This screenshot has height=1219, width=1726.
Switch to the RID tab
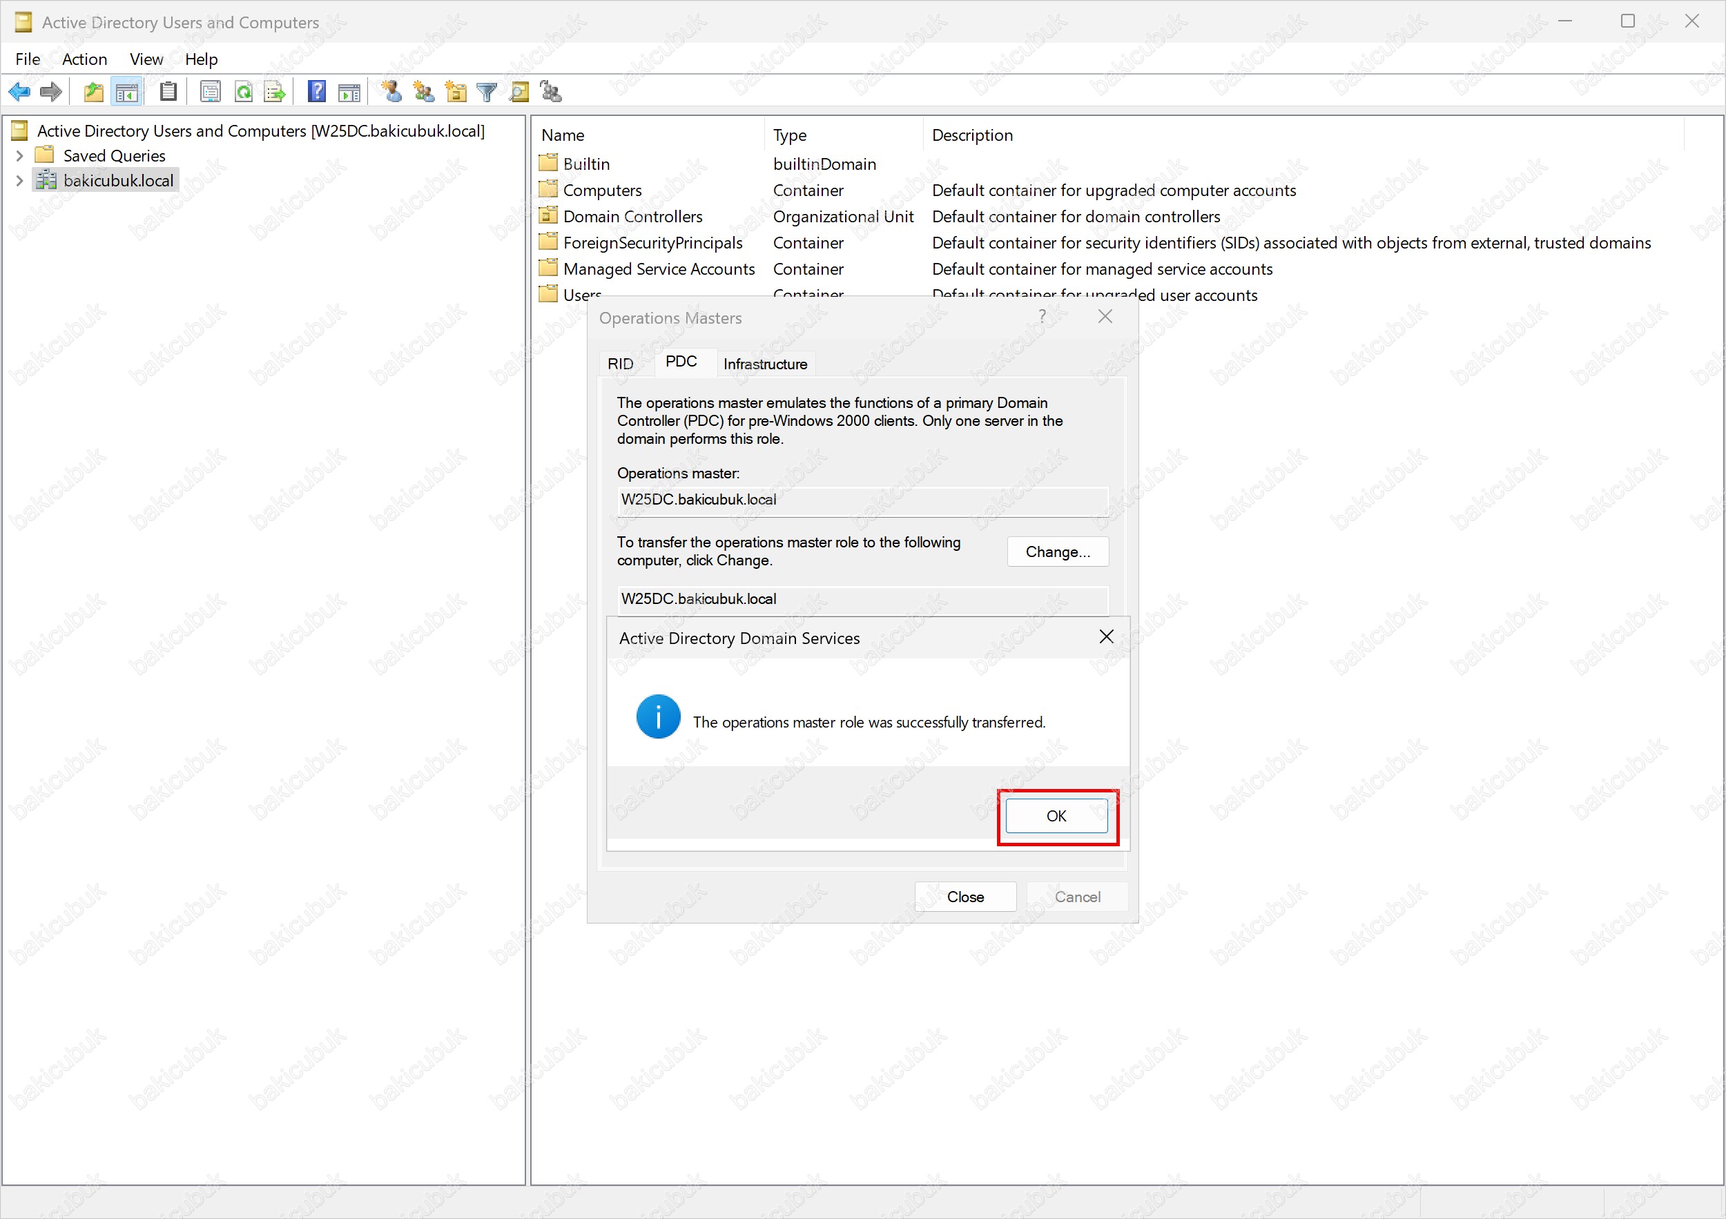620,364
